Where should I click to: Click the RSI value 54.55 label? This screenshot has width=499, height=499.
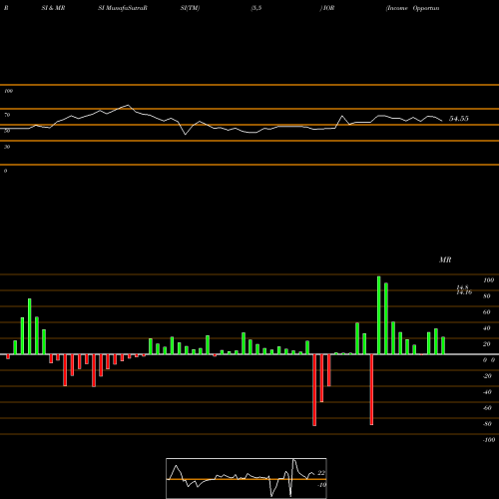tap(459, 119)
